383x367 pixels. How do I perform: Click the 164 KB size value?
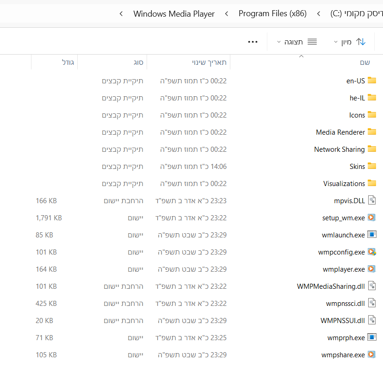pos(46,269)
